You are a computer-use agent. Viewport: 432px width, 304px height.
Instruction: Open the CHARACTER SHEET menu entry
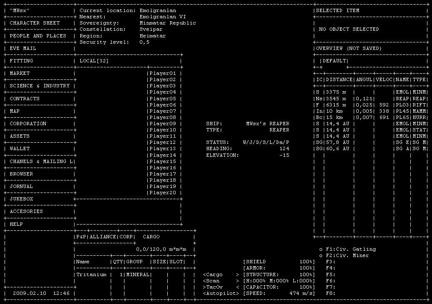pos(35,23)
